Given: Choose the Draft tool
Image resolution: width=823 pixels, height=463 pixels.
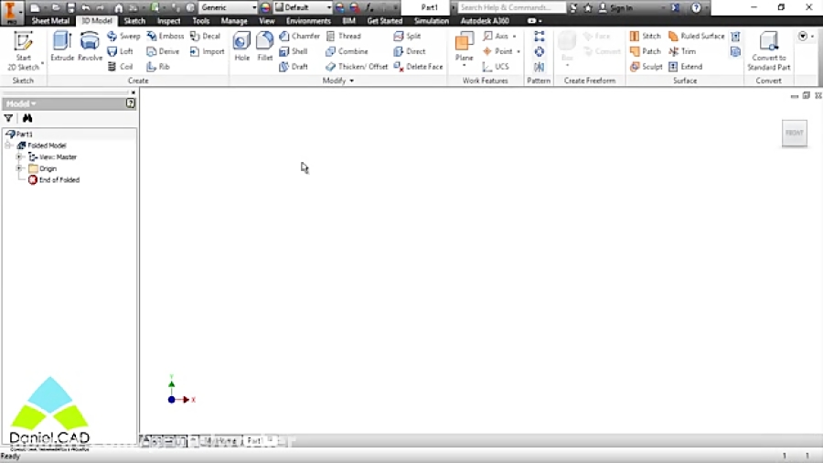Looking at the screenshot, I should point(294,66).
